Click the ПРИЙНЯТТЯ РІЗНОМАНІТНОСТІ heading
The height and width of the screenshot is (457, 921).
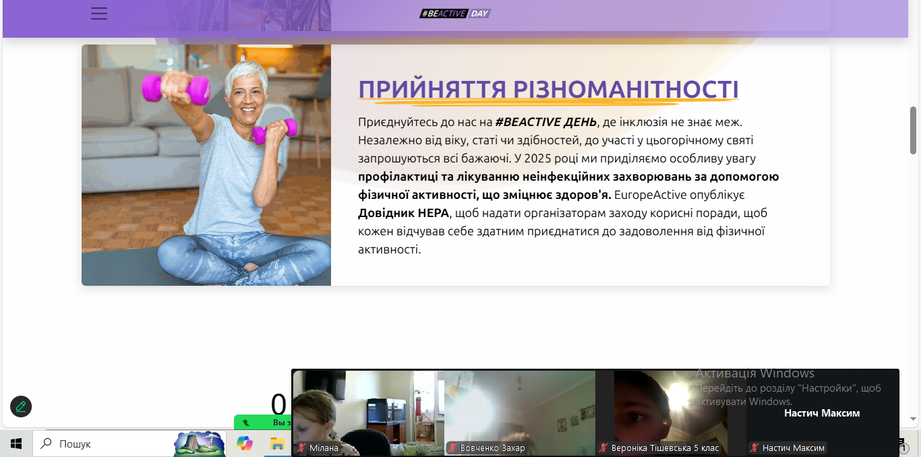coord(548,90)
